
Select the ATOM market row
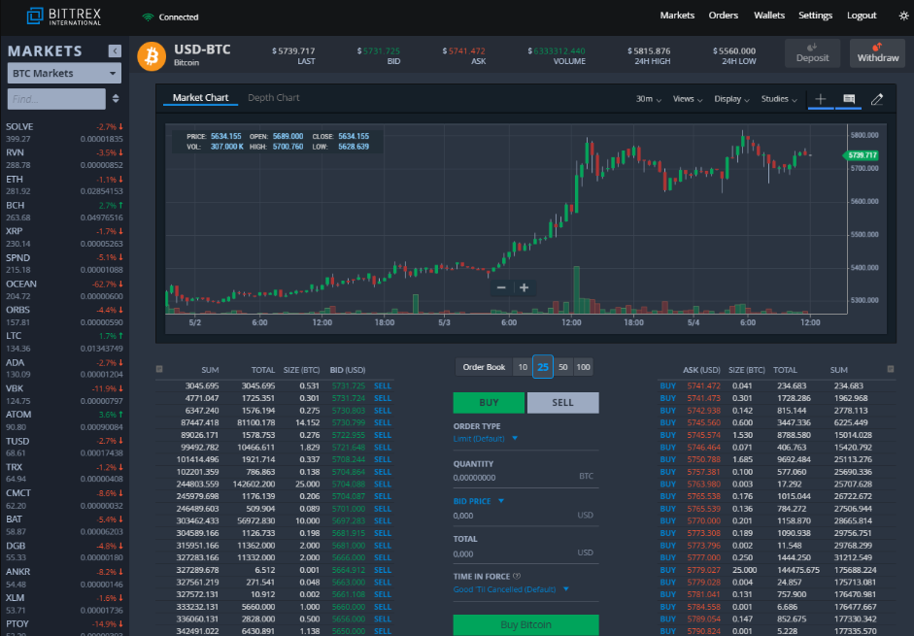(64, 420)
